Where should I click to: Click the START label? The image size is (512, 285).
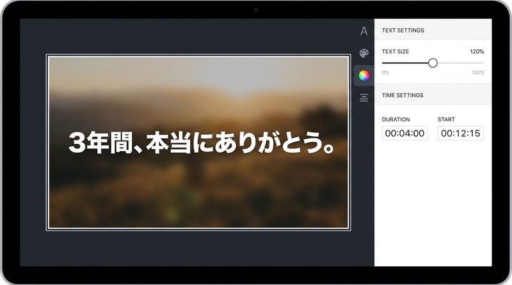tap(446, 119)
